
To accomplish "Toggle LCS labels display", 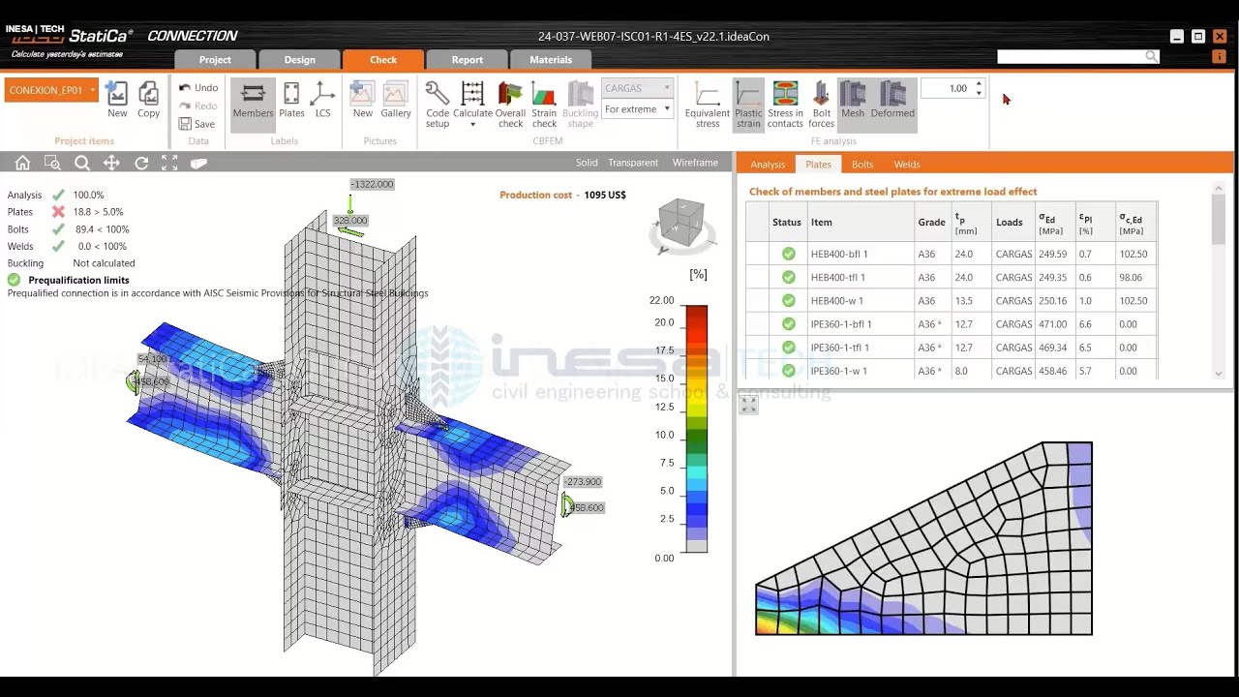I will coord(322,100).
